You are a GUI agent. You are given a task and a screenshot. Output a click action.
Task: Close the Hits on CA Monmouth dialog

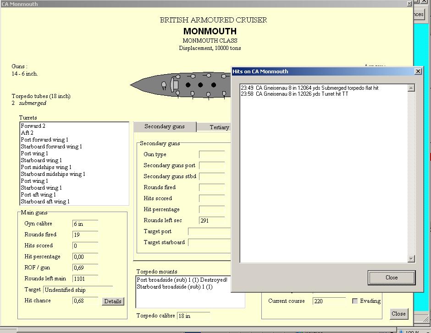point(392,278)
